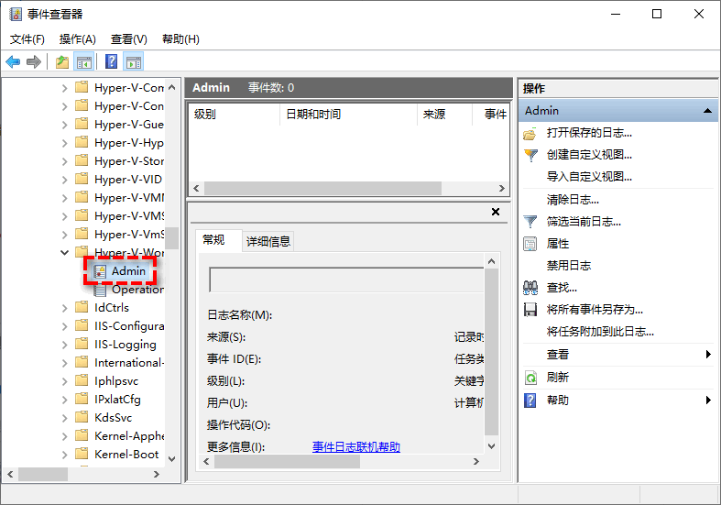Click the green 刷新 refresh icon
This screenshot has width=721, height=505.
[x=530, y=377]
